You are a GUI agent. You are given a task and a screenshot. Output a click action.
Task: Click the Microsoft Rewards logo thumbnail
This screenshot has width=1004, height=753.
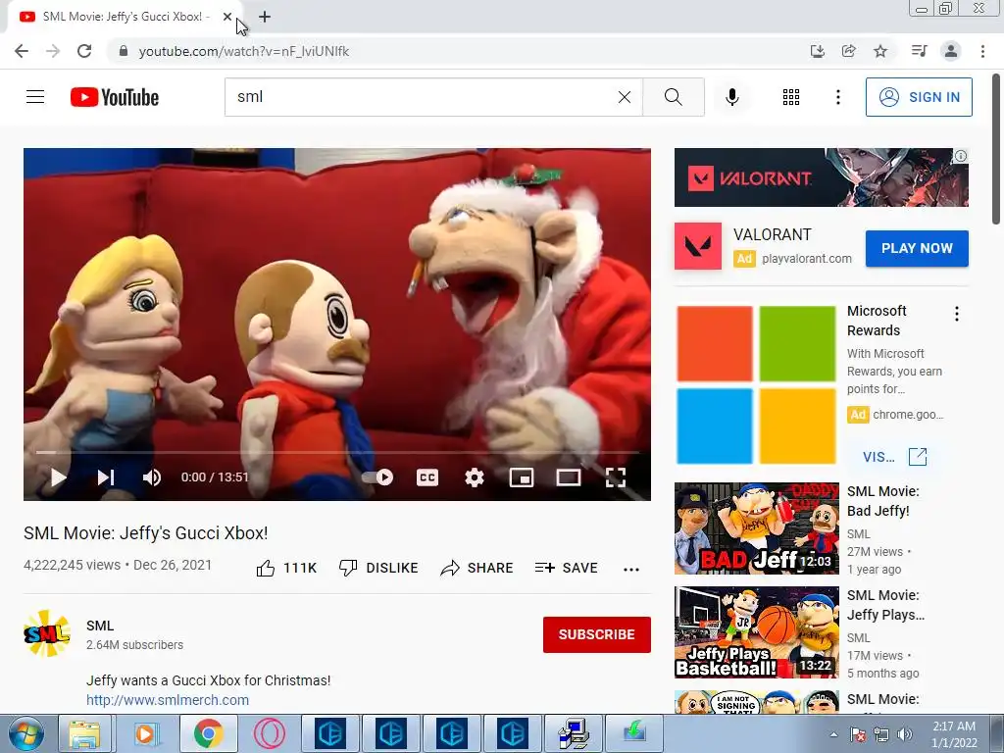pyautogui.click(x=756, y=384)
